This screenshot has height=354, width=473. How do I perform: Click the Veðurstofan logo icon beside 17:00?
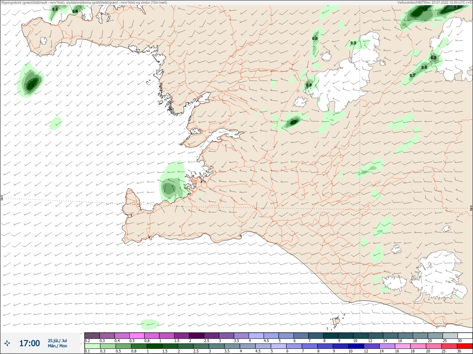(x=7, y=344)
